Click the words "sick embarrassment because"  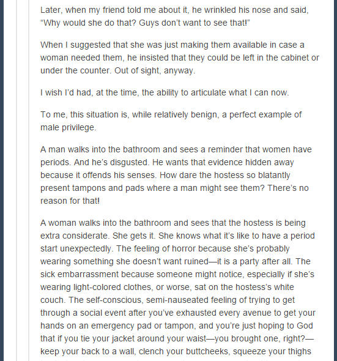(x=97, y=275)
